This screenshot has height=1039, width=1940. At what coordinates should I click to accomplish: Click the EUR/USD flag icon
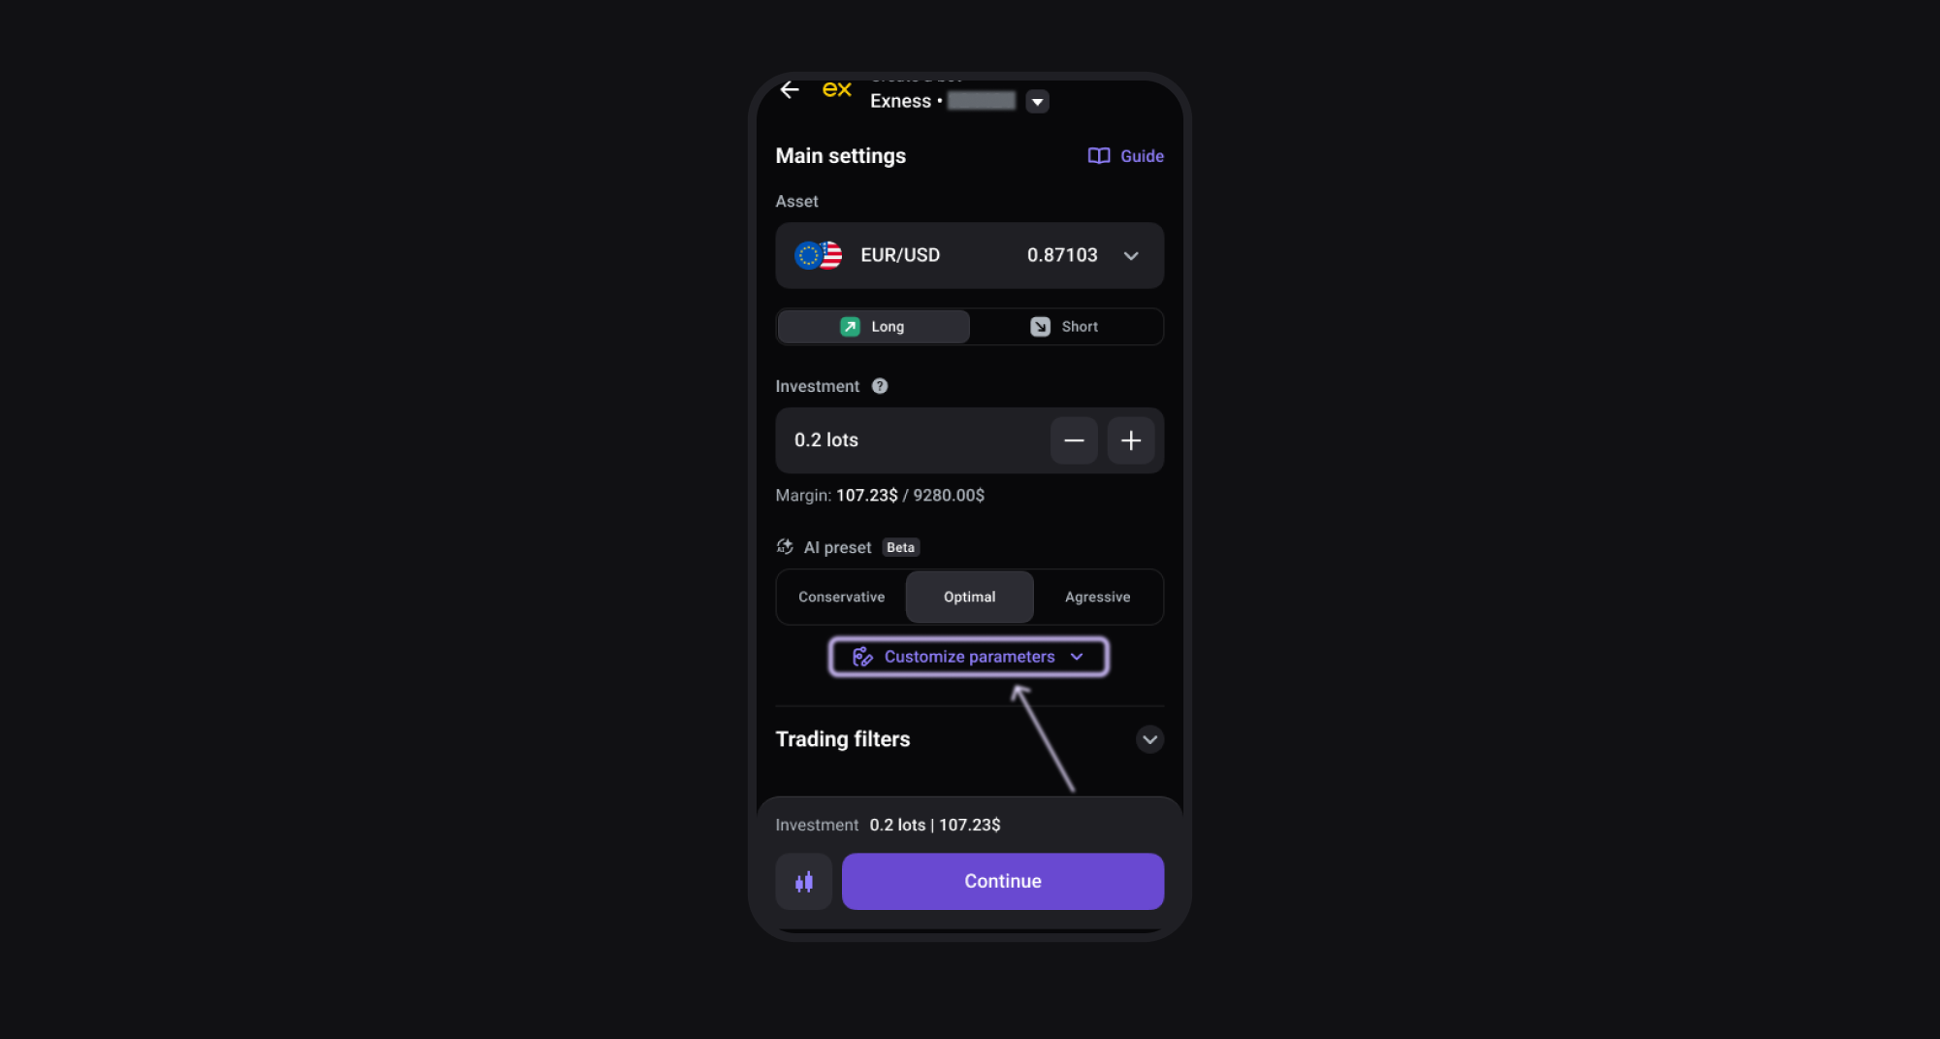coord(818,255)
